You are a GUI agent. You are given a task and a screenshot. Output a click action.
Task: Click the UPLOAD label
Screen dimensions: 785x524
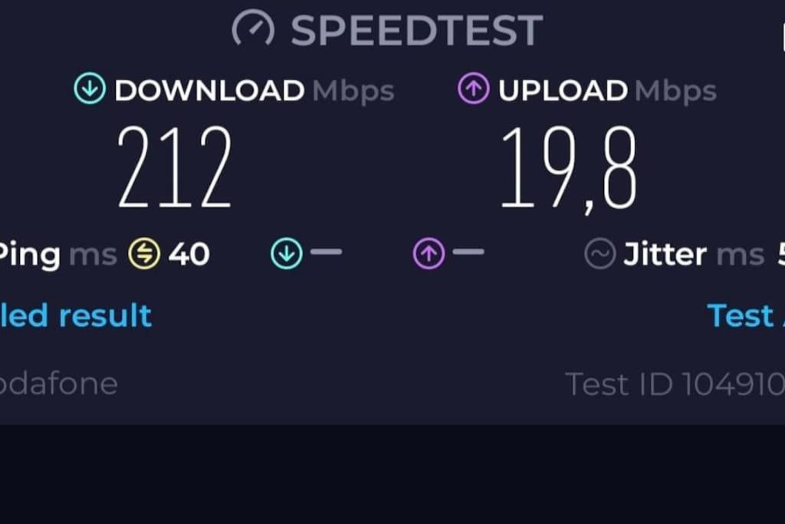point(563,91)
